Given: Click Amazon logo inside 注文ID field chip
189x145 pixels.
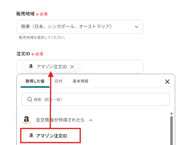Looking at the screenshot, I should [x=31, y=67].
